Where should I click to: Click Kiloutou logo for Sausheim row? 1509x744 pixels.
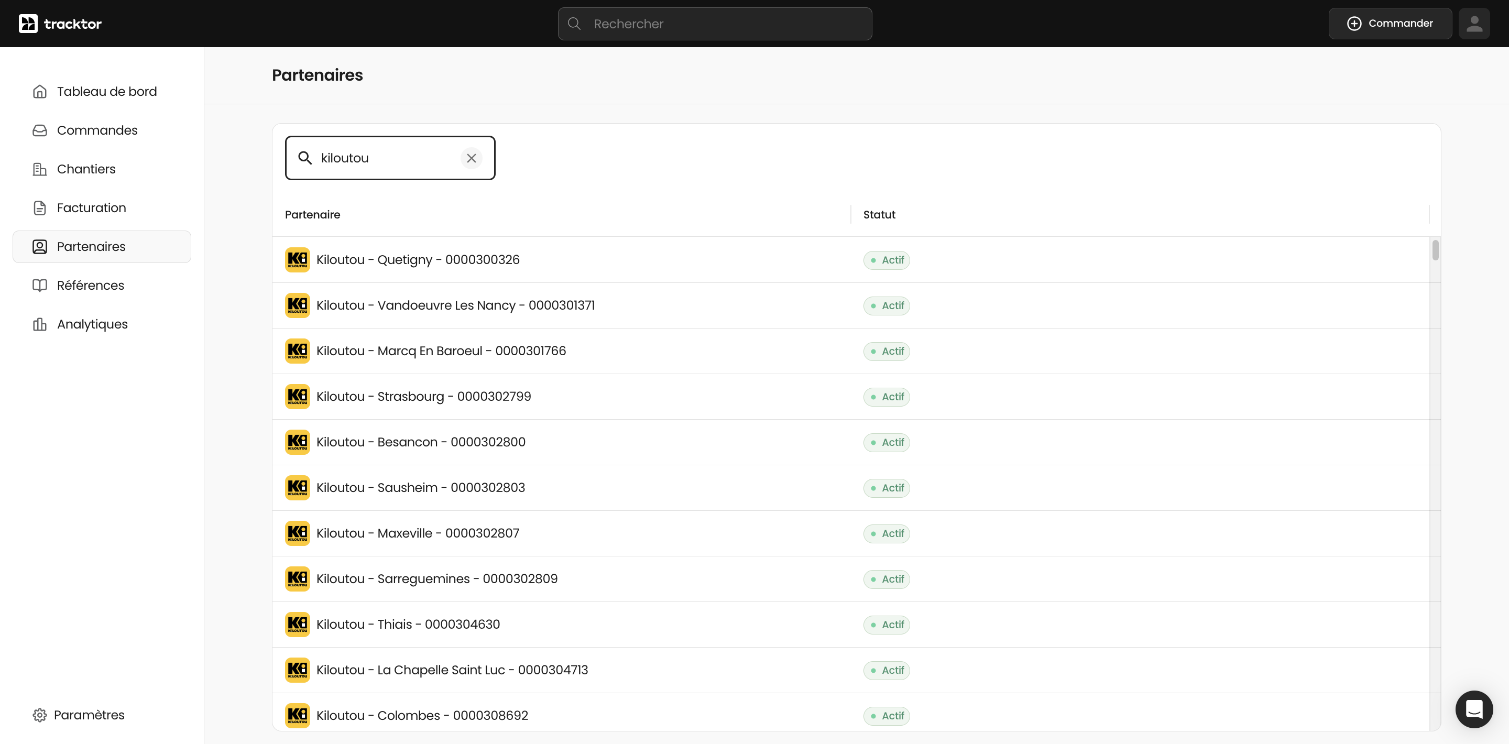point(298,487)
